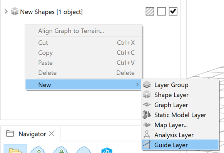Select Delete from the context menu

click(x=84, y=73)
